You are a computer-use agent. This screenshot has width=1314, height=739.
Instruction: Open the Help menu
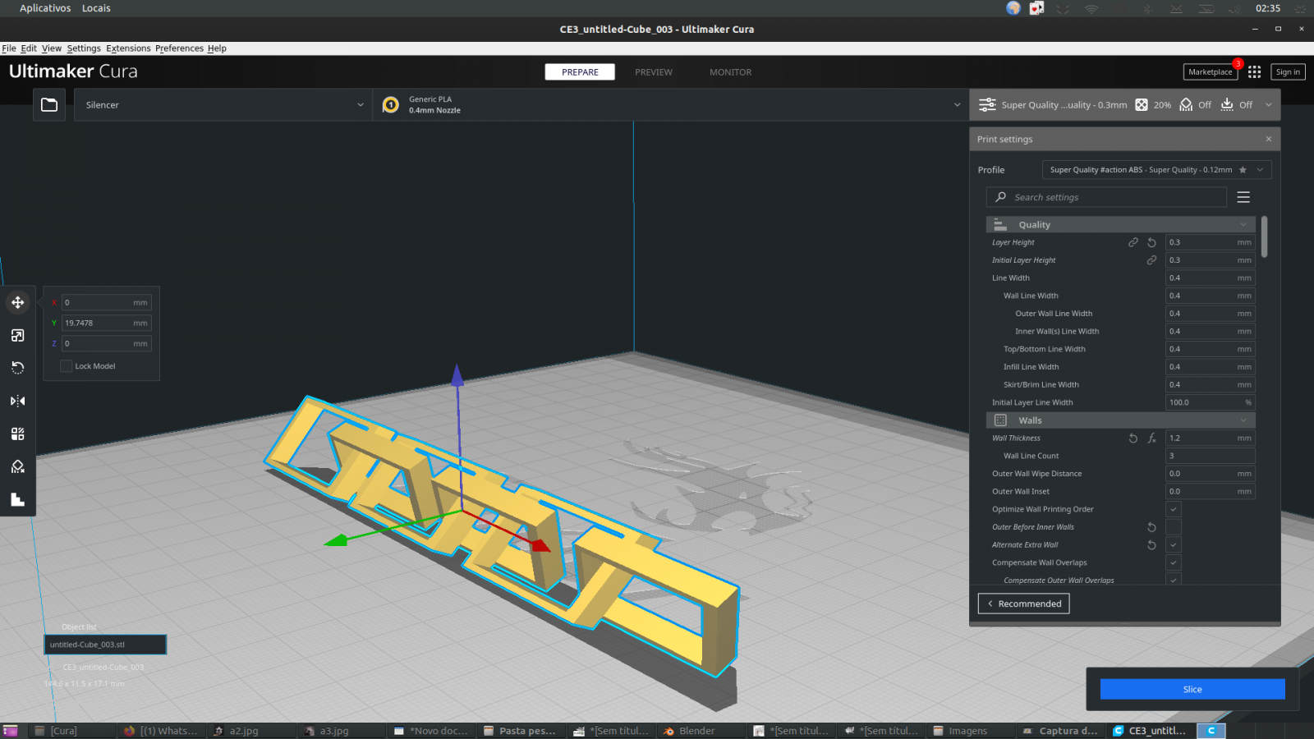point(217,48)
